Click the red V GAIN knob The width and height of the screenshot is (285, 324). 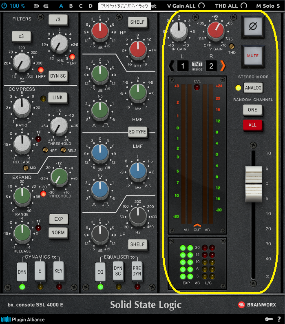click(x=215, y=30)
